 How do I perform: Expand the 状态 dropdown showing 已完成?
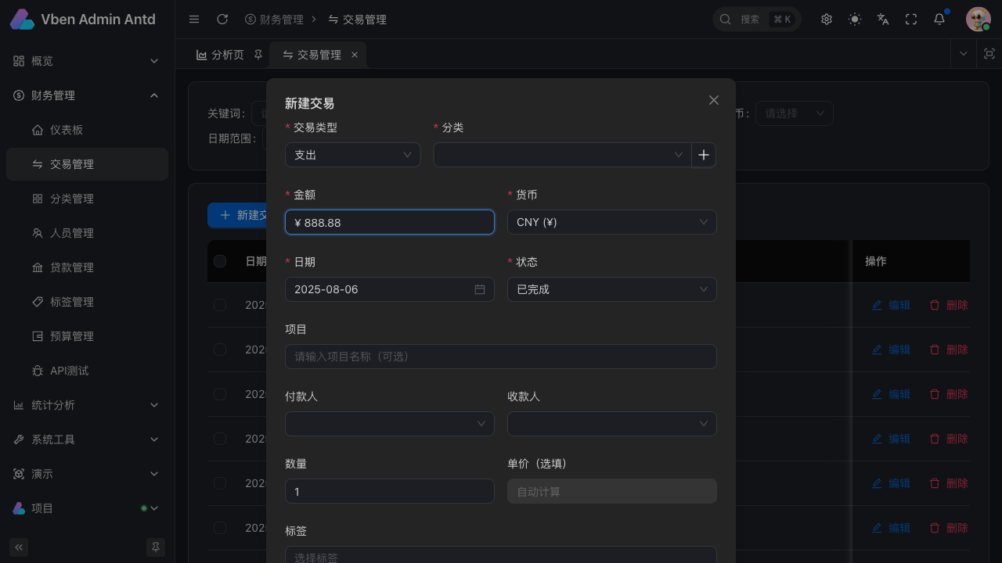[x=611, y=289]
